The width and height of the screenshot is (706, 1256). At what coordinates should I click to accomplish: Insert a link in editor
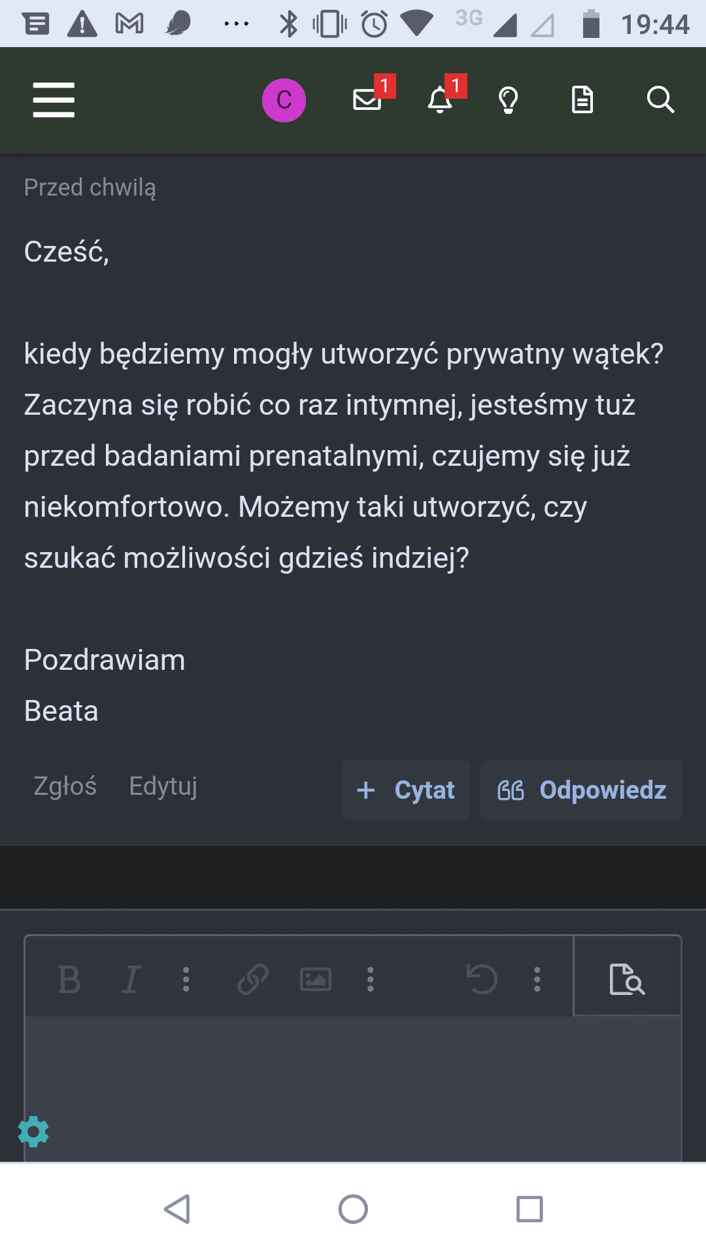click(253, 980)
